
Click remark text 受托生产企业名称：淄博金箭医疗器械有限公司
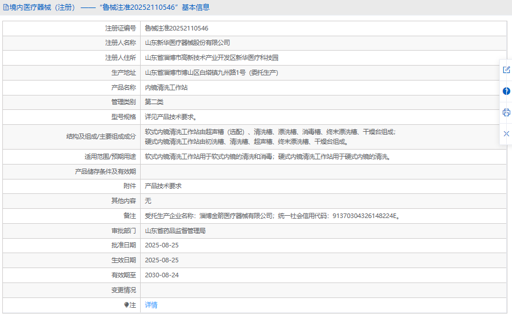[x=209, y=216]
